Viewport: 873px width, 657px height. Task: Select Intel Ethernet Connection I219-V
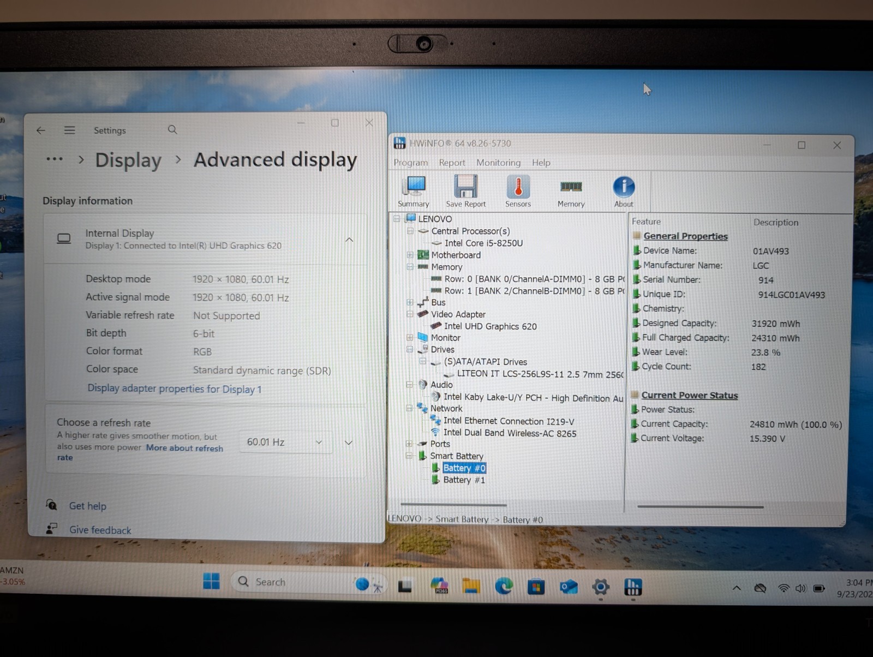coord(509,421)
